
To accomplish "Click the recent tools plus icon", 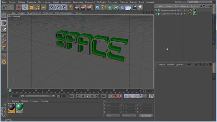I will (44, 7).
